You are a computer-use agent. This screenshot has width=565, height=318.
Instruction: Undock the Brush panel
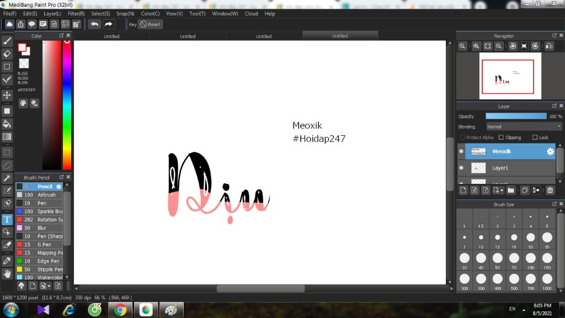[x=61, y=177]
